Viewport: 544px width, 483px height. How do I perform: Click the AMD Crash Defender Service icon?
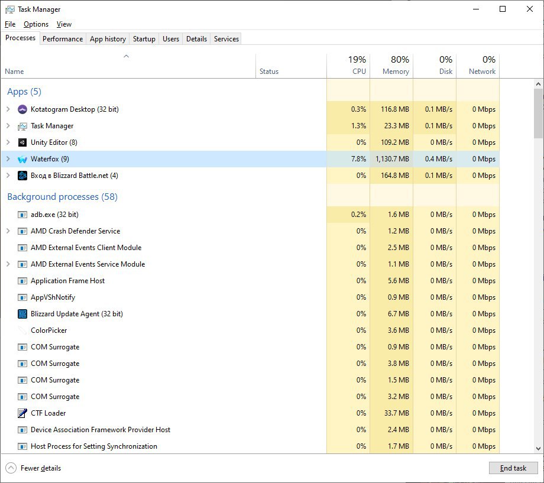pos(22,231)
